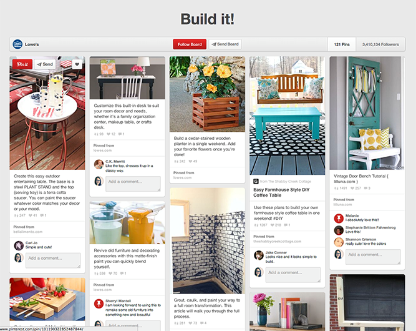Image resolution: width=416 pixels, height=331 pixels.
Task: Open the cedar wooden planter pin image
Action: point(207,94)
